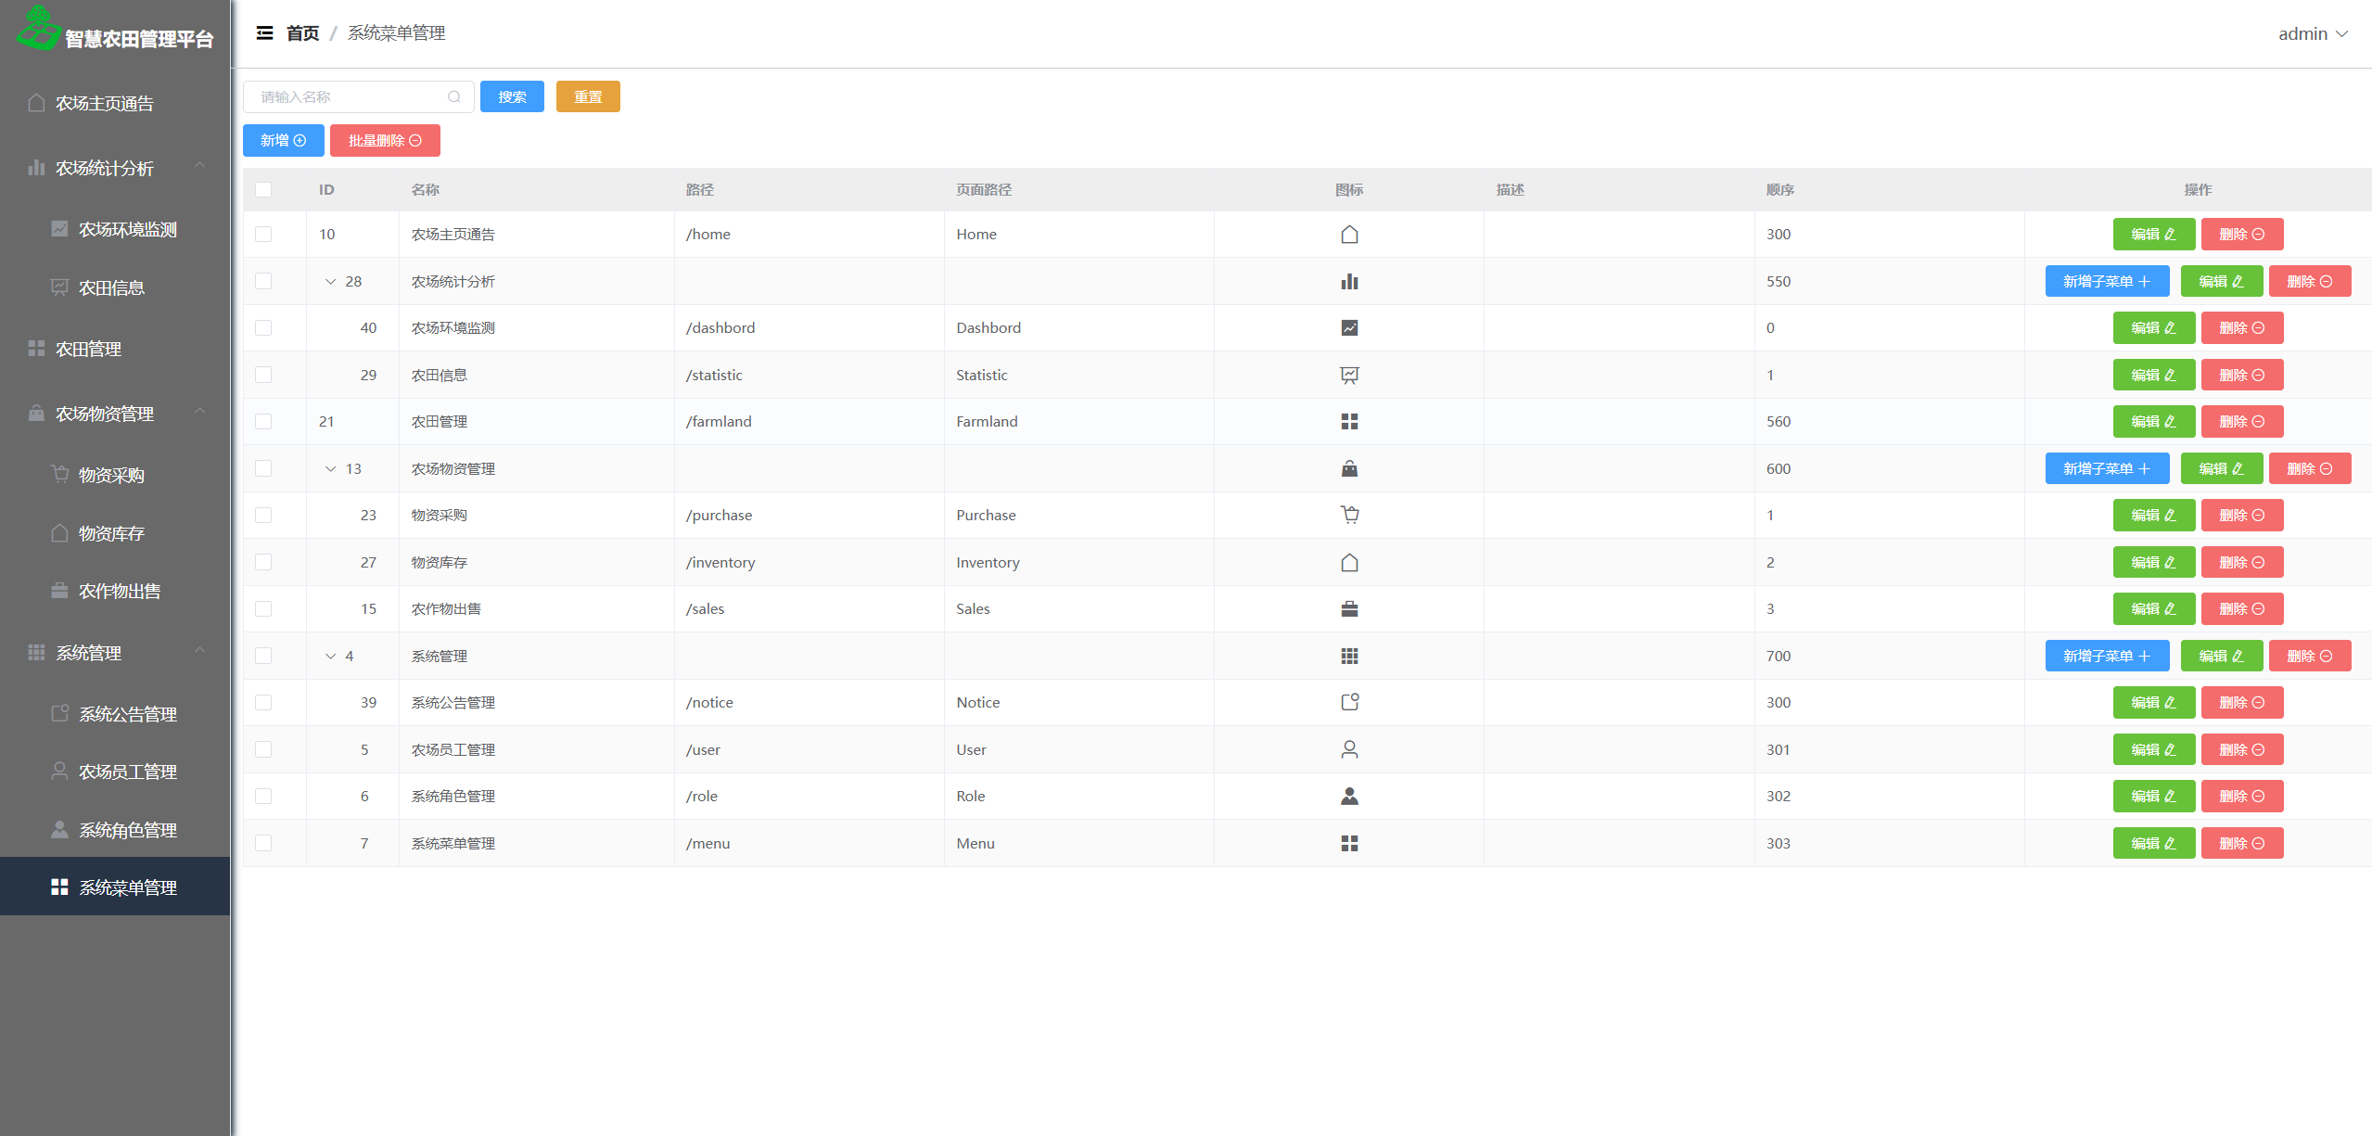Go to 系统角色管理 in the sidebar
The height and width of the screenshot is (1136, 2372).
pyautogui.click(x=127, y=831)
